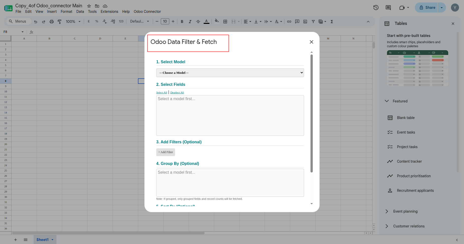Click the Select All link
The image size is (464, 244).
coord(162,93)
